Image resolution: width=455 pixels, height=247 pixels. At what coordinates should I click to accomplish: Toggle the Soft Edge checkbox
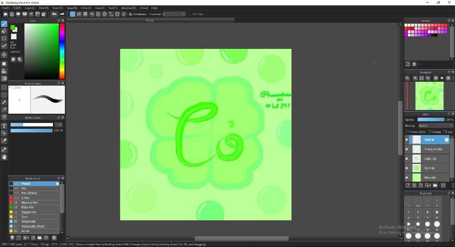click(x=189, y=14)
